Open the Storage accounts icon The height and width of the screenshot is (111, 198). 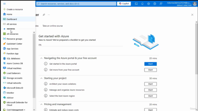(4, 78)
